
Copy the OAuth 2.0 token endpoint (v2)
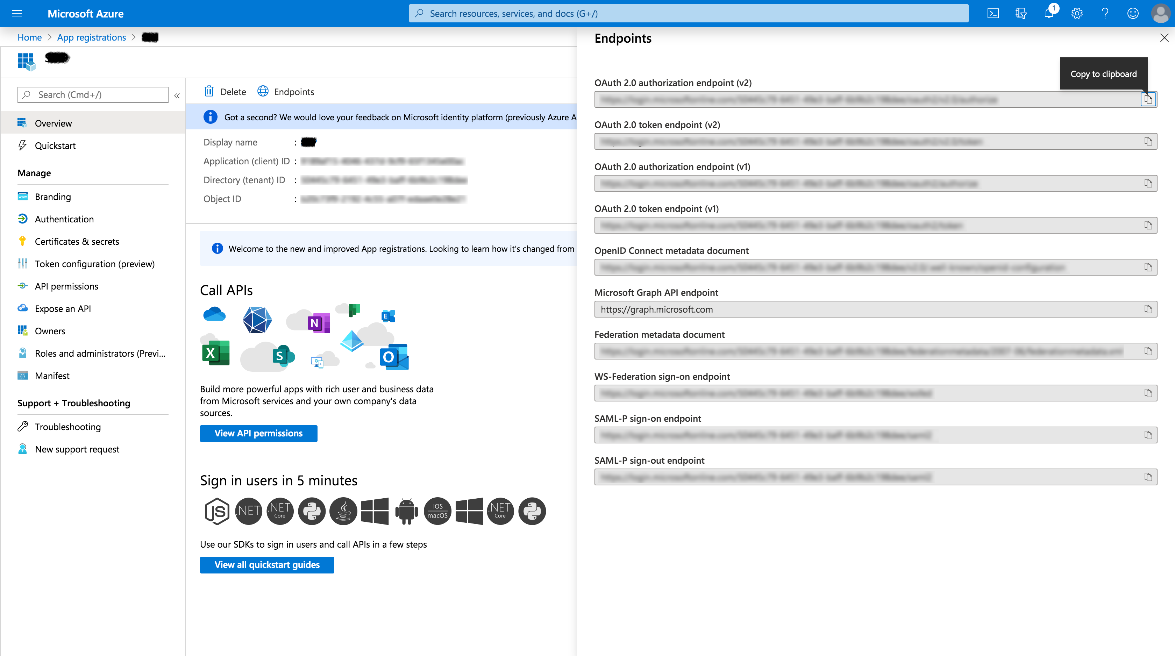[1148, 141]
